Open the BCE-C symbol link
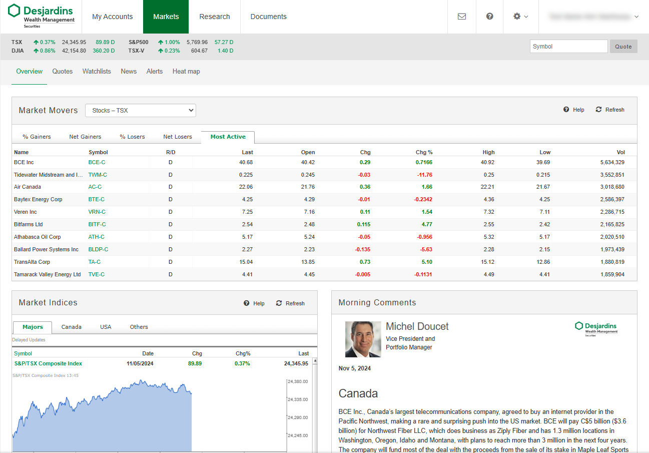The image size is (649, 453). [x=97, y=162]
